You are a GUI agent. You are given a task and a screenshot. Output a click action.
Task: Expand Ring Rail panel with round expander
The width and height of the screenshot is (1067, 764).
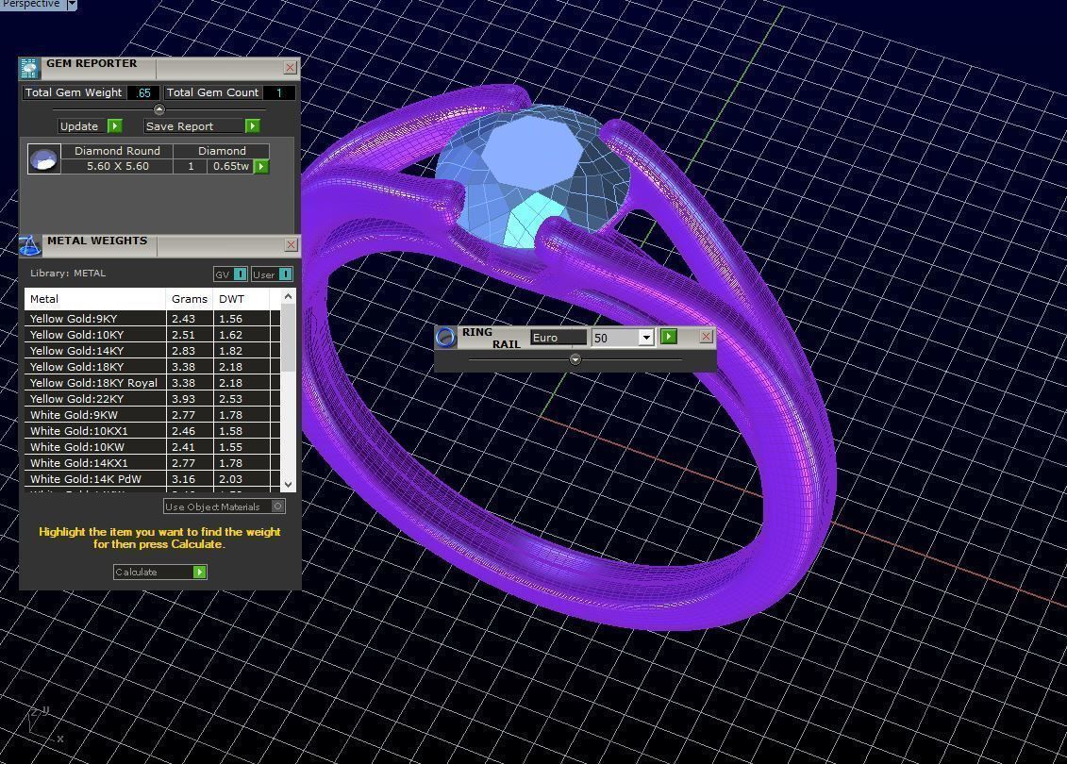pos(575,359)
